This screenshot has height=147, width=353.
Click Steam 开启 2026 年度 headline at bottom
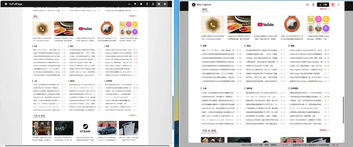260,145
